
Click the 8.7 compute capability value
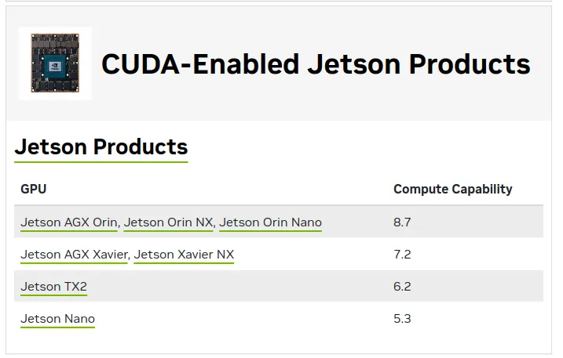tap(402, 222)
